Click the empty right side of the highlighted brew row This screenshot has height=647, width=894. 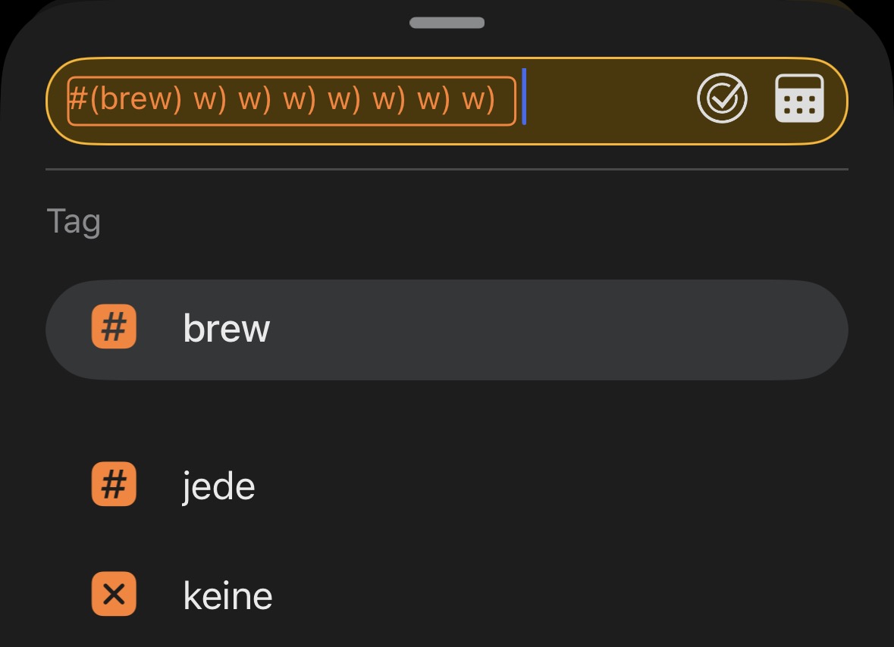[x=607, y=329]
